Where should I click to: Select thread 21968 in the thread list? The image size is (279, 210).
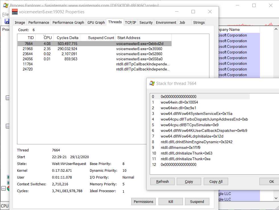28,49
